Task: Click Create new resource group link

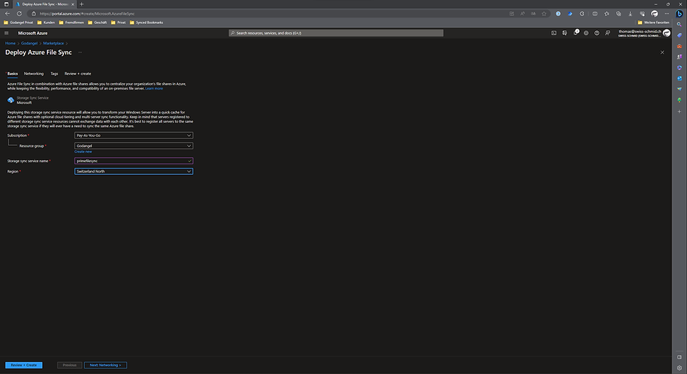Action: click(x=83, y=152)
